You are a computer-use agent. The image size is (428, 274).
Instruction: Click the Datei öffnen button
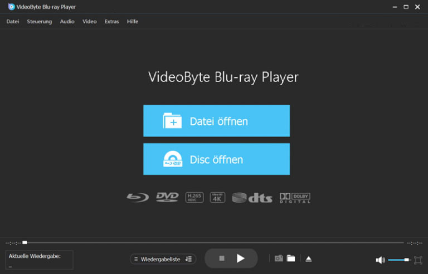coord(216,121)
